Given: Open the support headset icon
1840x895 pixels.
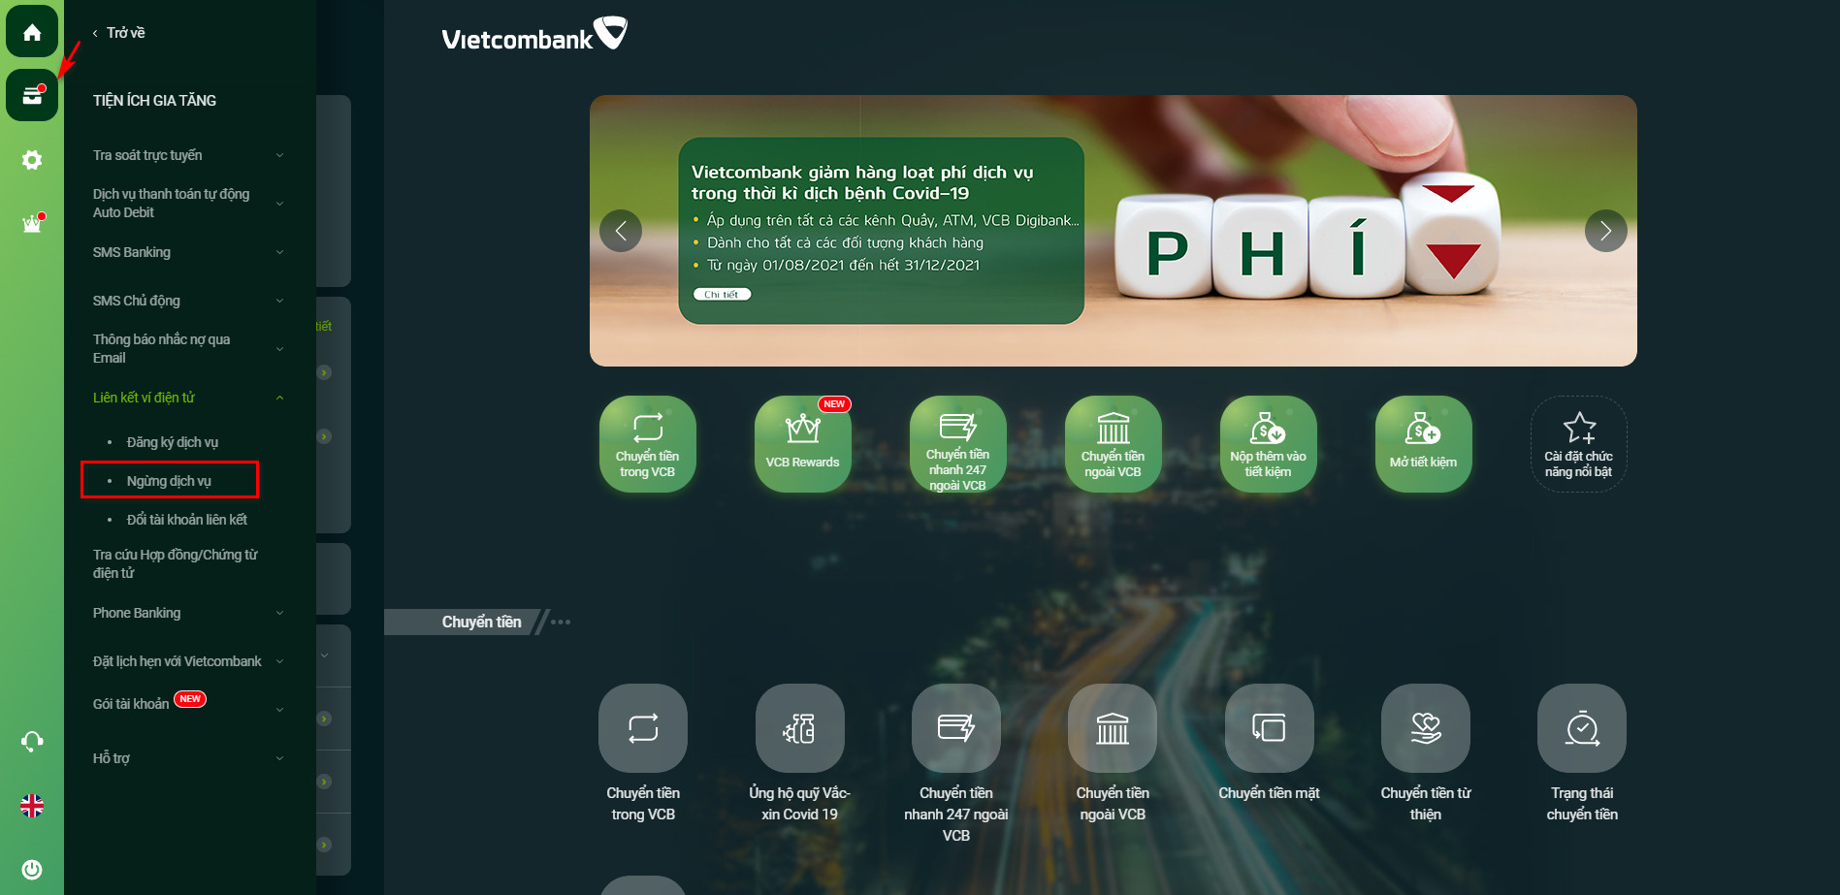Looking at the screenshot, I should pos(32,742).
